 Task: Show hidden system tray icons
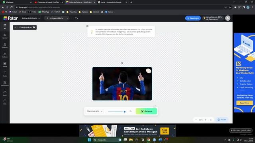click(225, 140)
